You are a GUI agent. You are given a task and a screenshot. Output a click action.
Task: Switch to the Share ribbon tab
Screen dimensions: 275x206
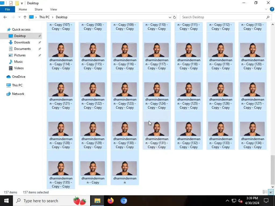[38, 9]
